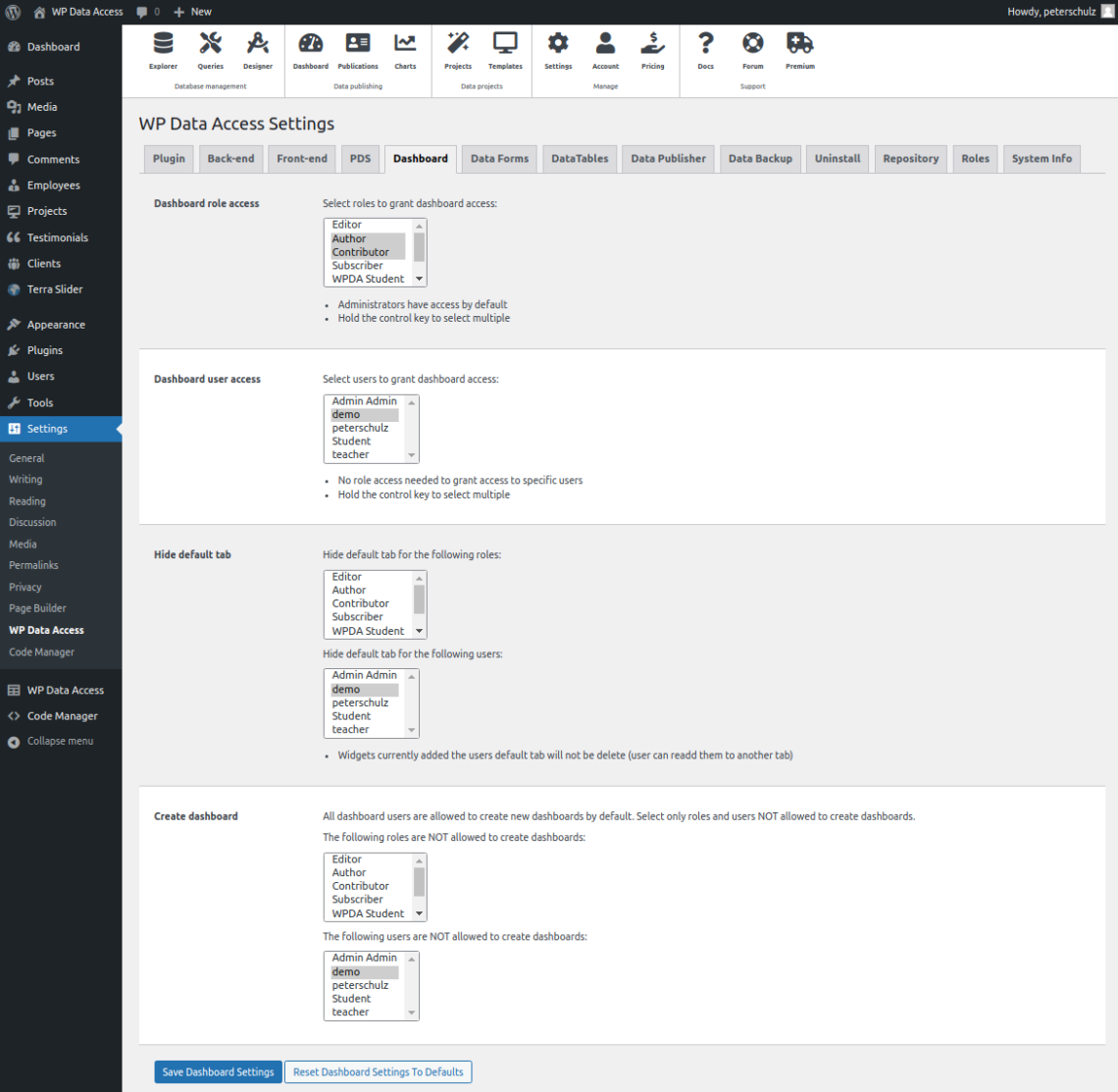Reset Dashboard Settings To Defaults
This screenshot has width=1118, height=1092.
coord(378,1071)
